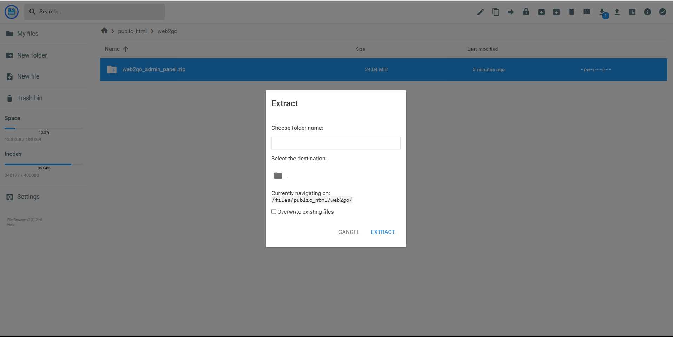Click the move file arrow icon
The image size is (673, 337).
click(511, 12)
